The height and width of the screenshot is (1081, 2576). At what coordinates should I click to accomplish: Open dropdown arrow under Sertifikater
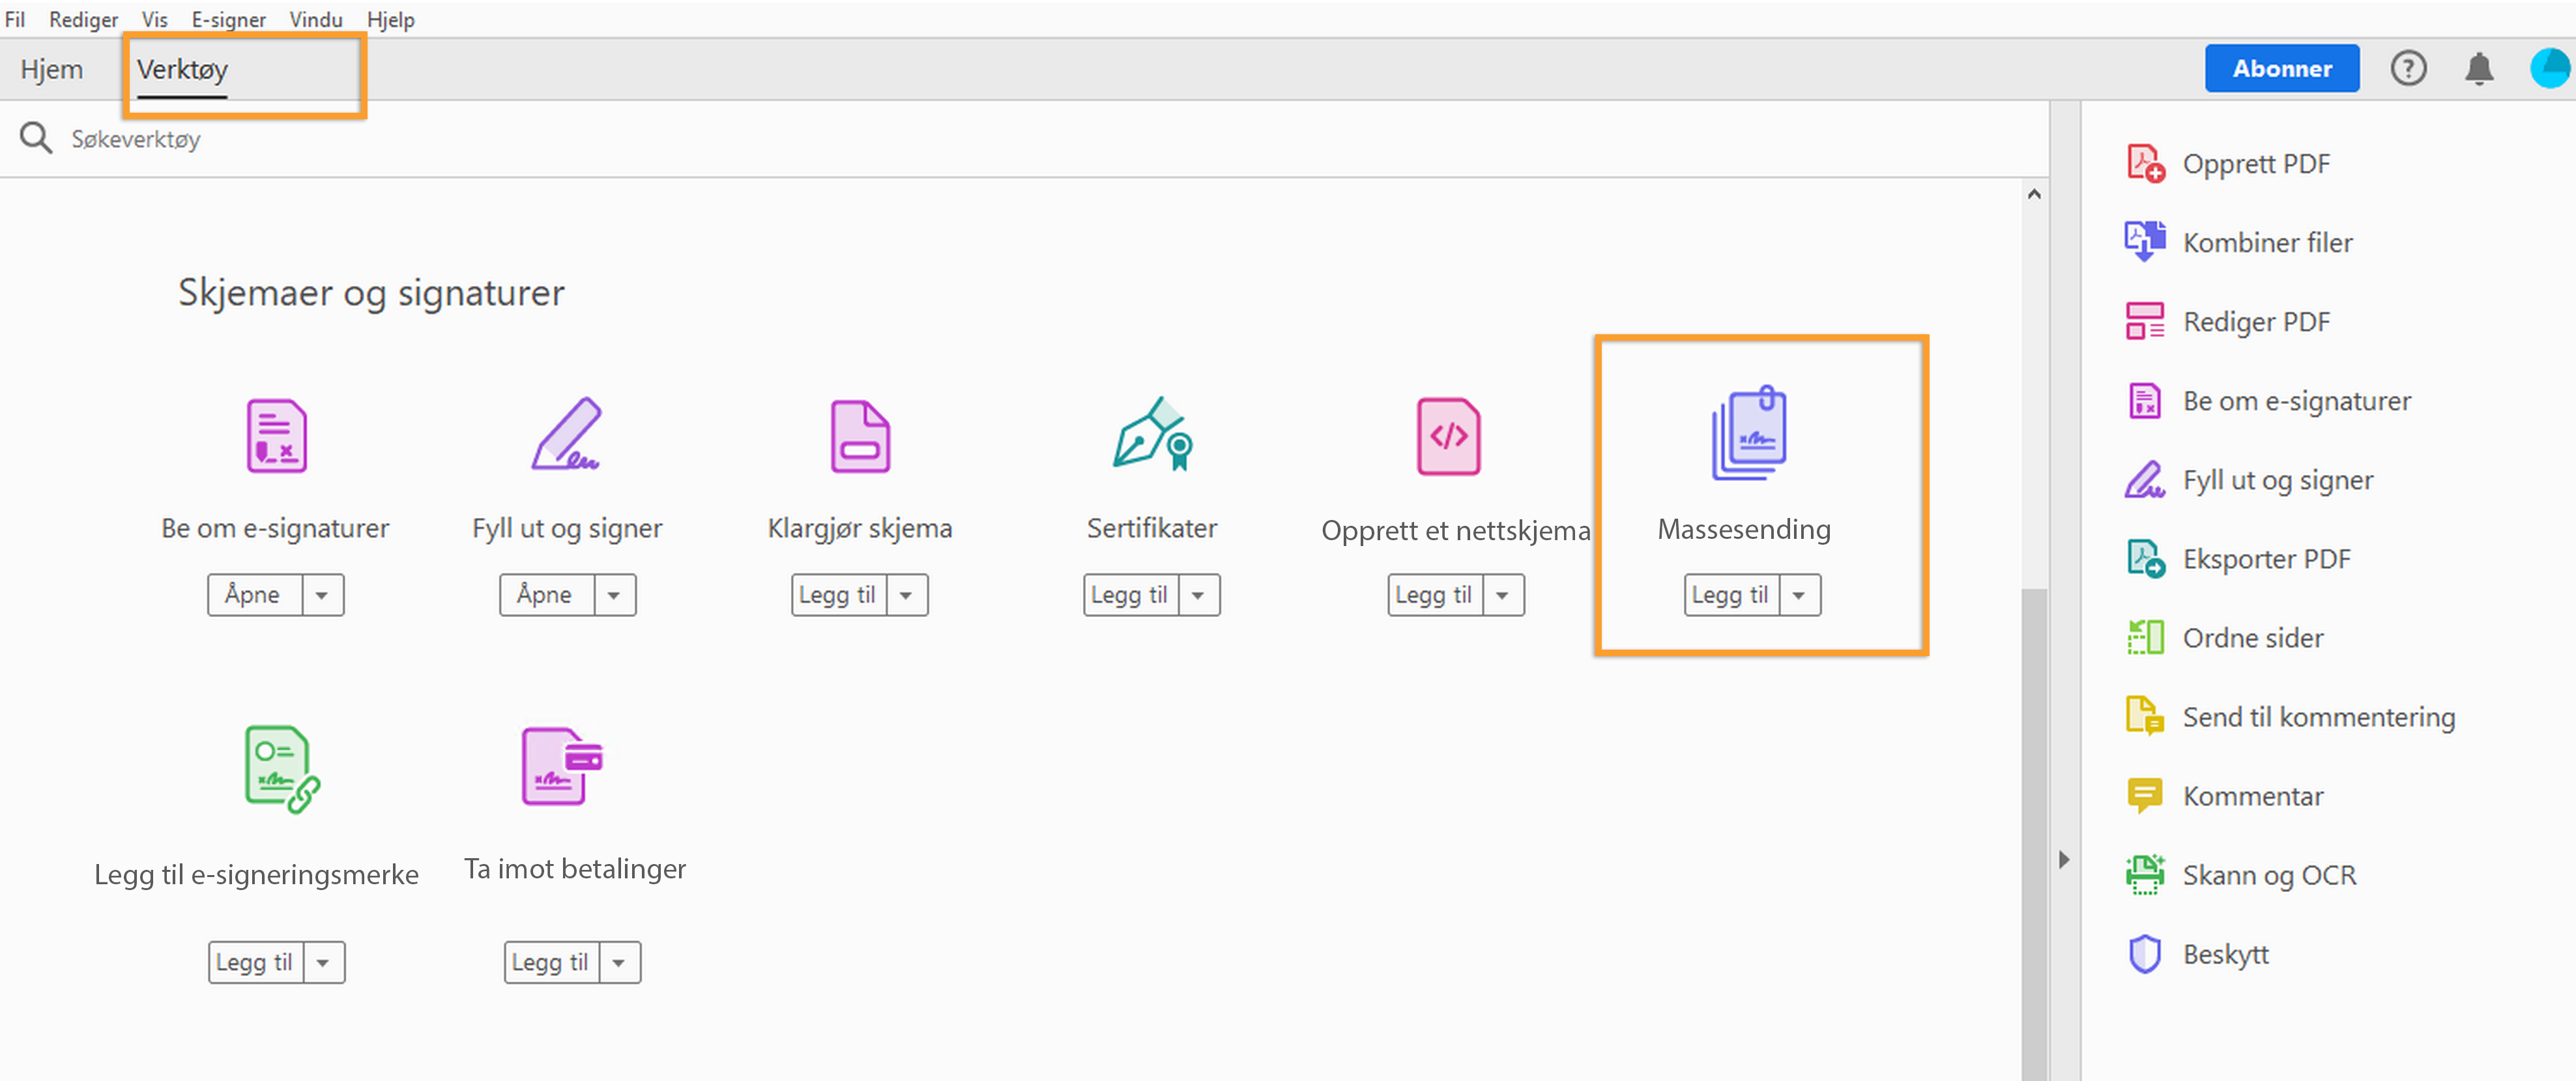(x=1198, y=595)
